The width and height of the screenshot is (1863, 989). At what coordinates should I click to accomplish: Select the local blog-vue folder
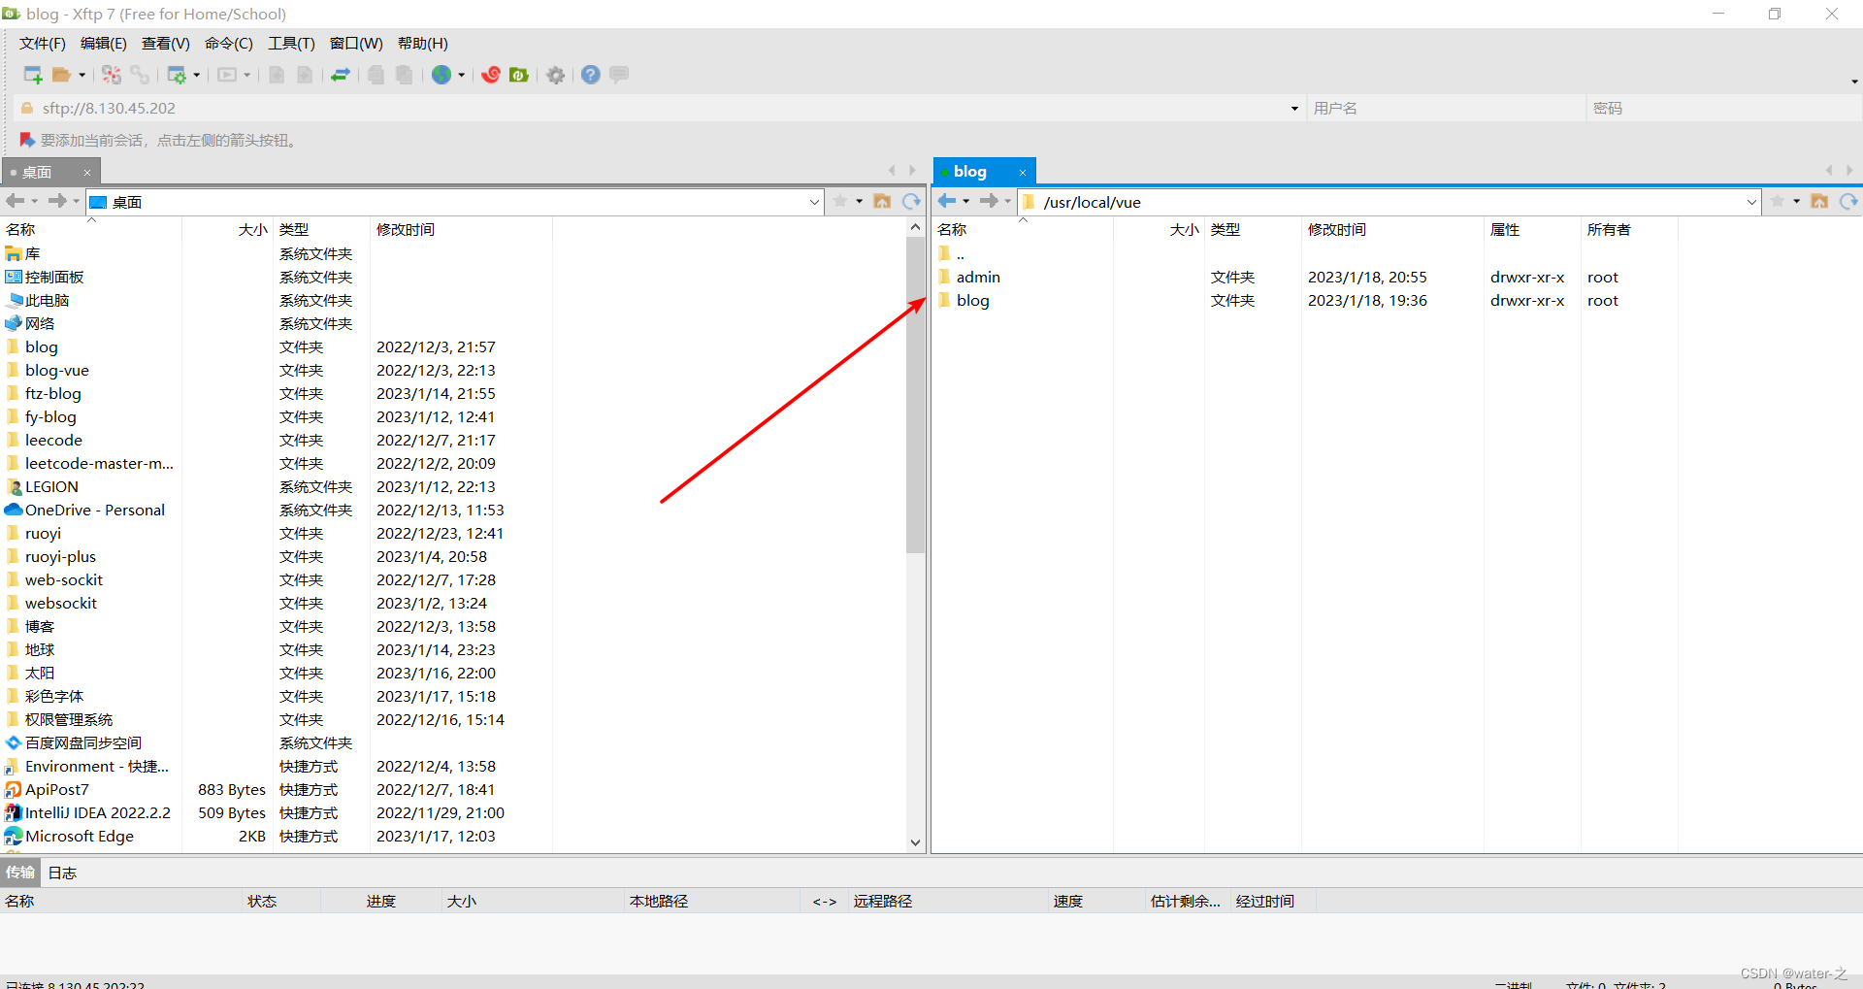(x=56, y=371)
